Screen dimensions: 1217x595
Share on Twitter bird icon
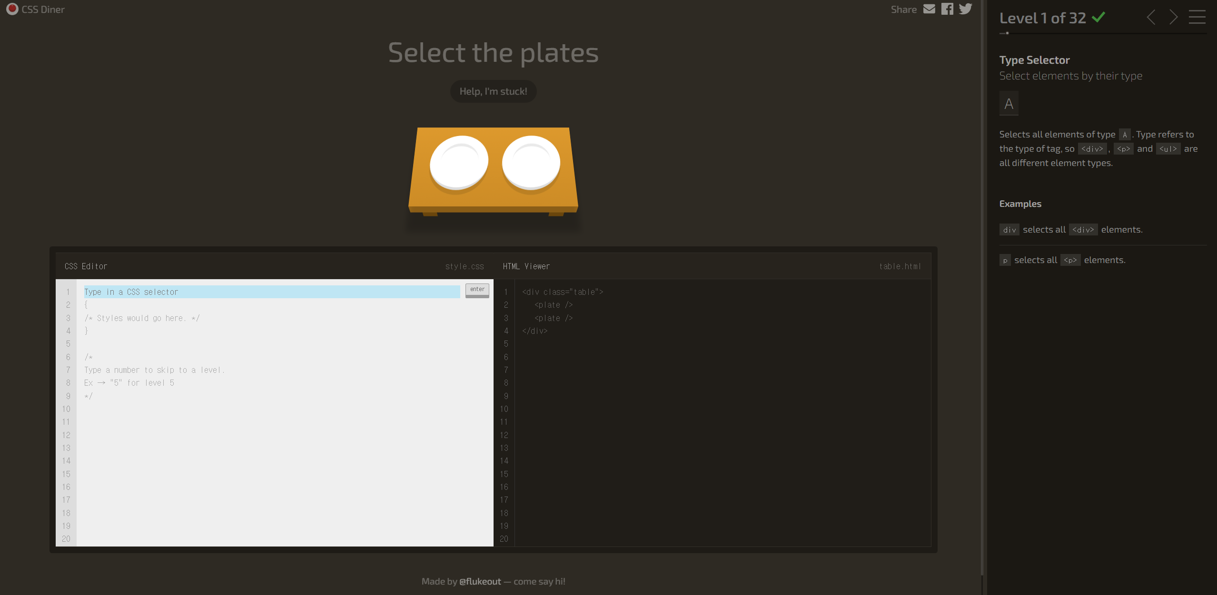(x=966, y=9)
